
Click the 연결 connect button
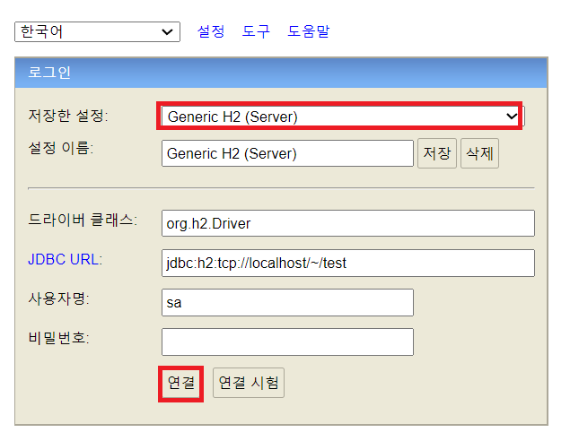pyautogui.click(x=181, y=383)
